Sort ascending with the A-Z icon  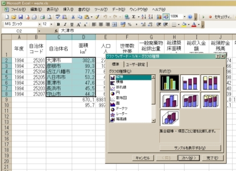pyautogui.click(x=144, y=17)
